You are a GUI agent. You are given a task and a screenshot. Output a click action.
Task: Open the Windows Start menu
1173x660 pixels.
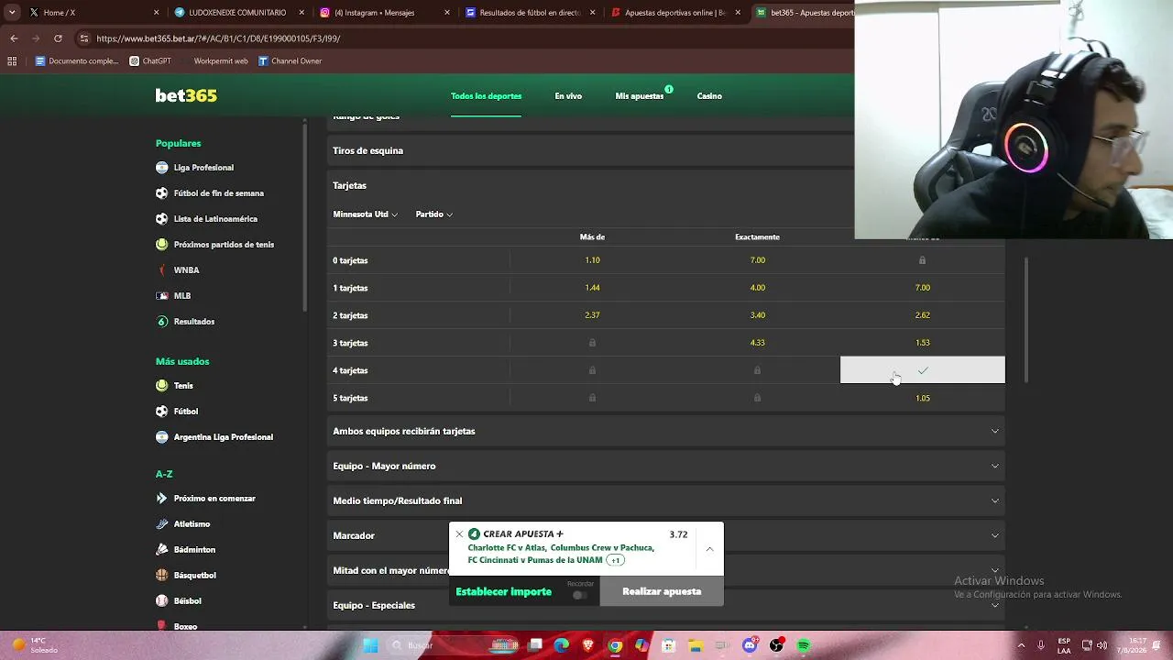click(x=370, y=645)
